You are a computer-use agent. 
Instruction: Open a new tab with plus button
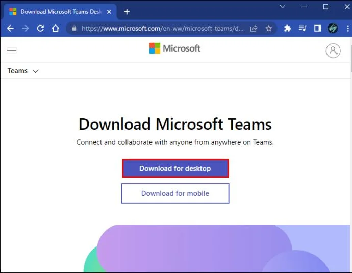coord(127,12)
